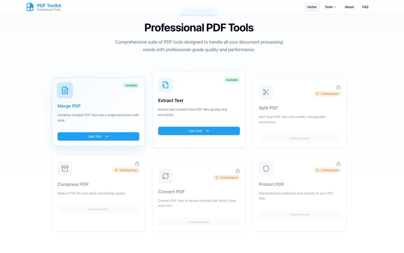Image resolution: width=404 pixels, height=253 pixels.
Task: Go to the Home nav item
Action: point(312,7)
